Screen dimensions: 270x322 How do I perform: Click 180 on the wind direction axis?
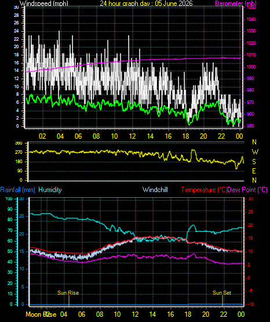click(19, 162)
